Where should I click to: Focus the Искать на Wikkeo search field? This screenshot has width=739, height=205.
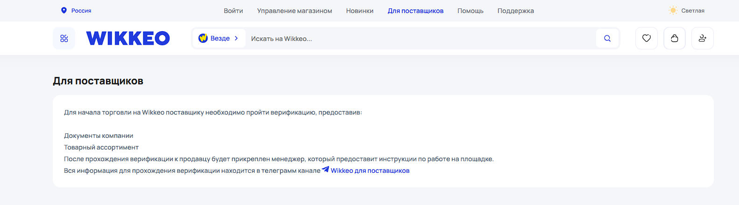(x=420, y=38)
